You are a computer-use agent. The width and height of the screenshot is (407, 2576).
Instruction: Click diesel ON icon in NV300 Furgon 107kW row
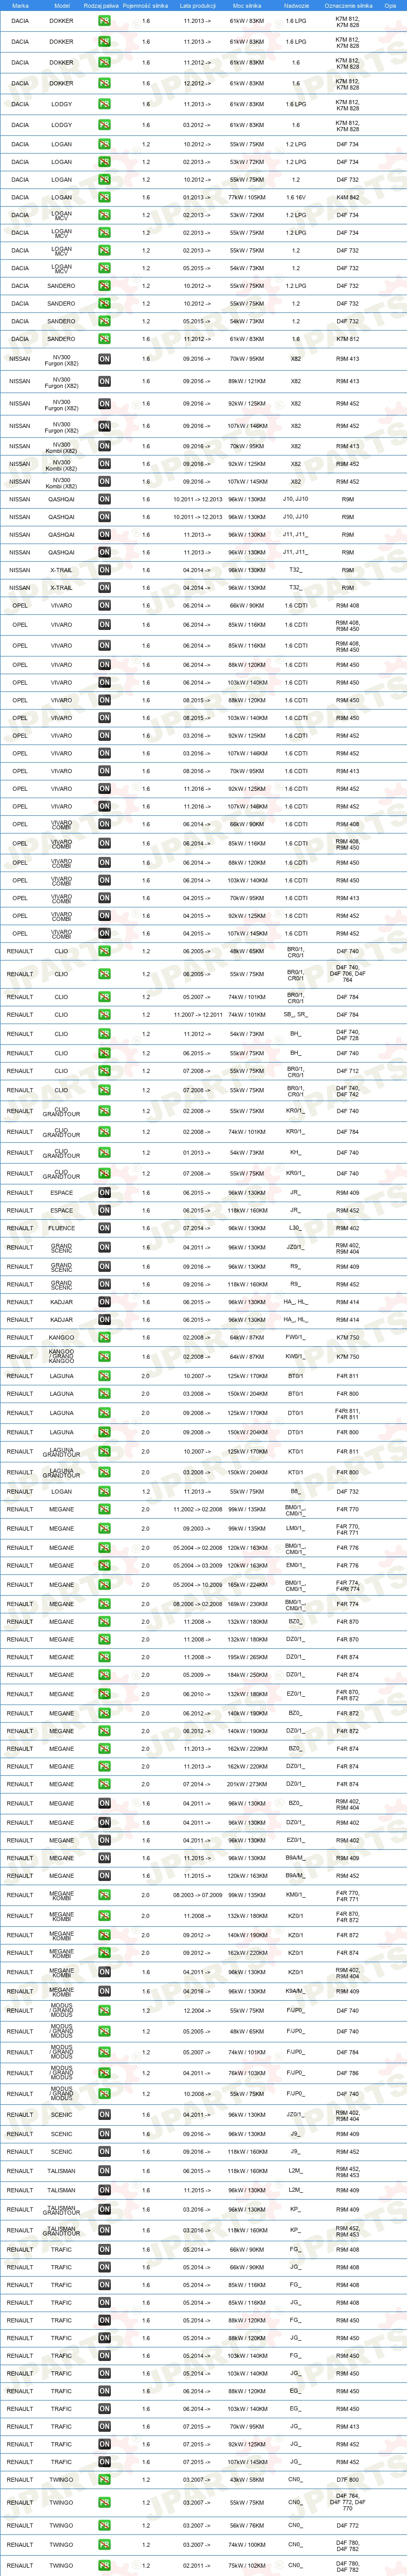click(104, 426)
